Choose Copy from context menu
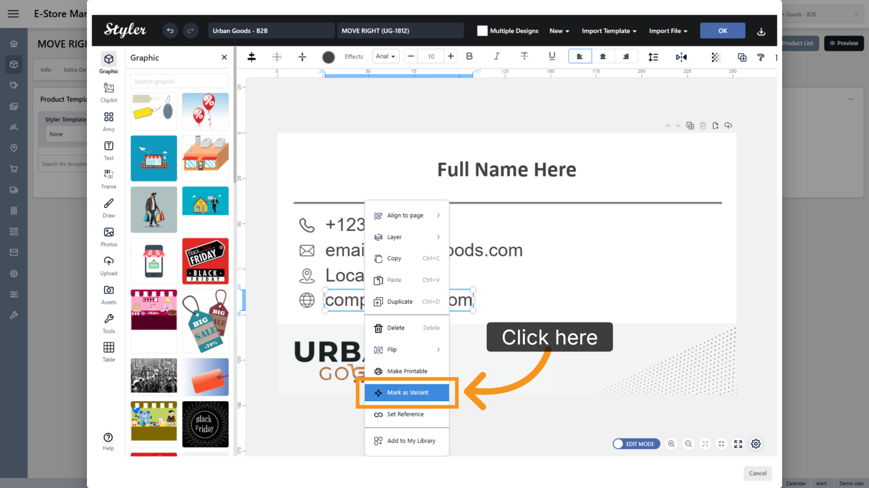This screenshot has width=869, height=488. (x=407, y=258)
